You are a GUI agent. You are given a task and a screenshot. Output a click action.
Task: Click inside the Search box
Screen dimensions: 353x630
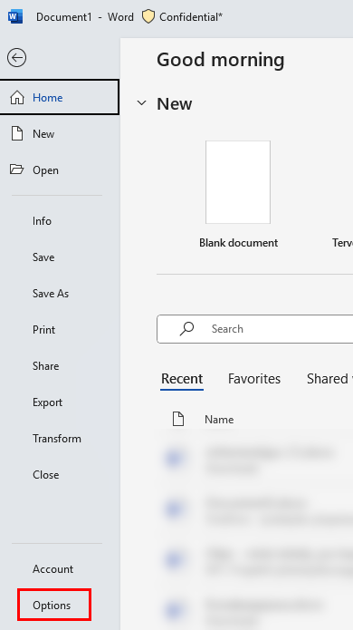(255, 329)
